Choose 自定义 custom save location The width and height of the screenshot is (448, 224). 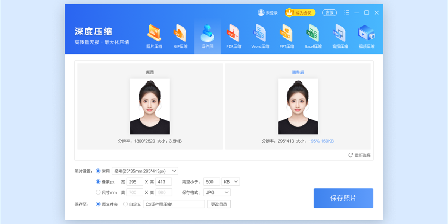(125, 204)
